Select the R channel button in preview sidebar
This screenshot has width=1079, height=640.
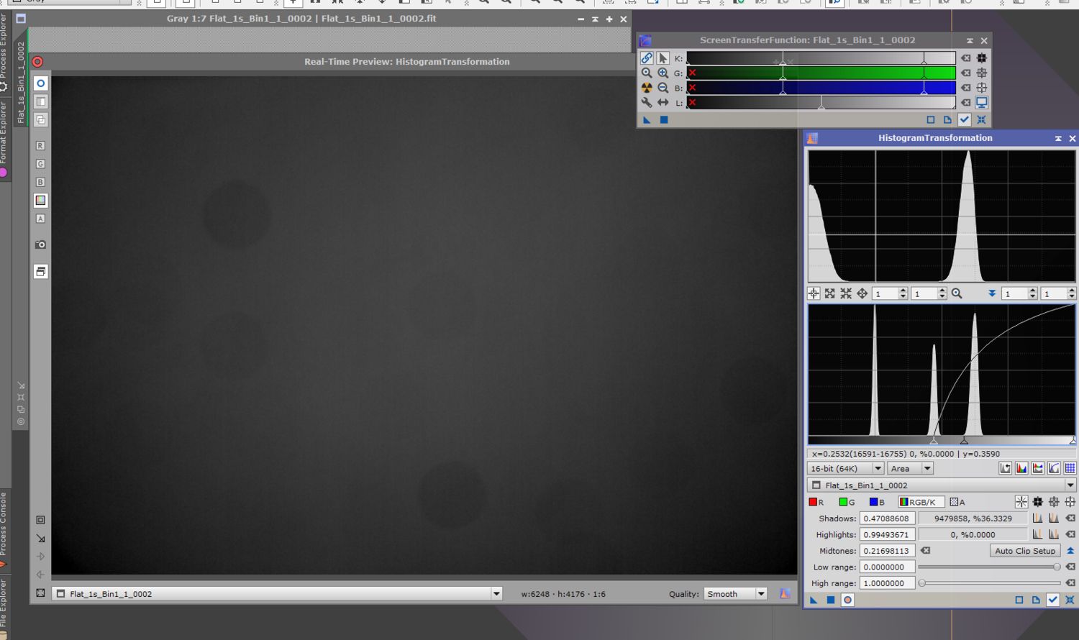pos(40,145)
